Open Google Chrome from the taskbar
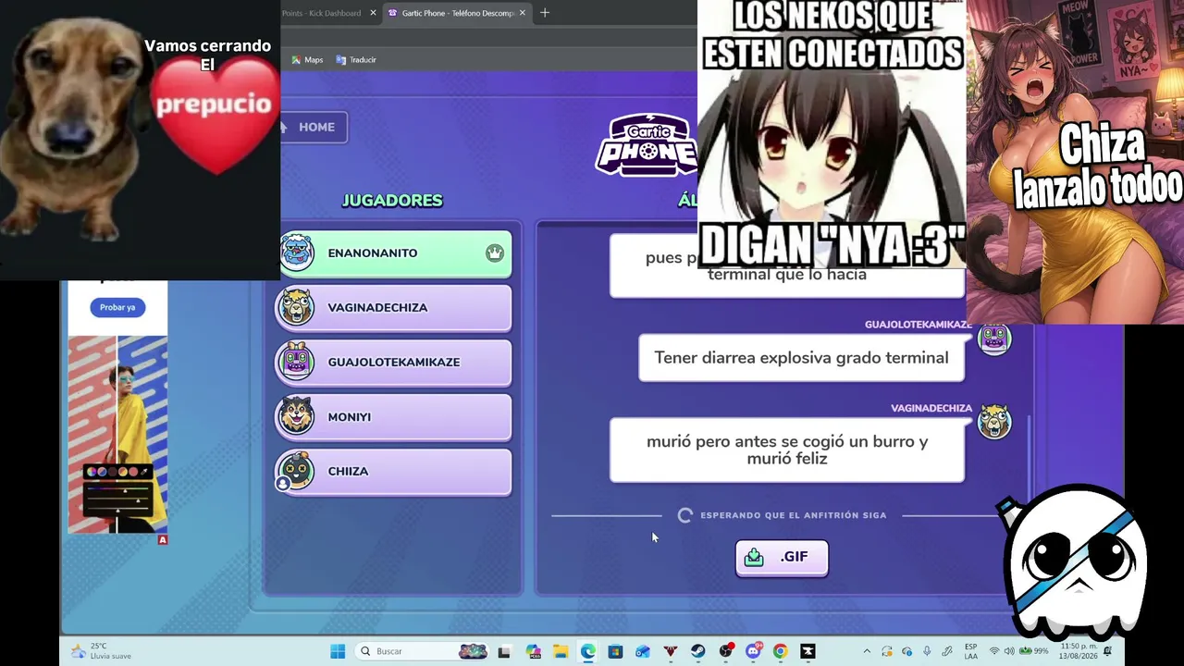Viewport: 1184px width, 666px height. pos(781,651)
